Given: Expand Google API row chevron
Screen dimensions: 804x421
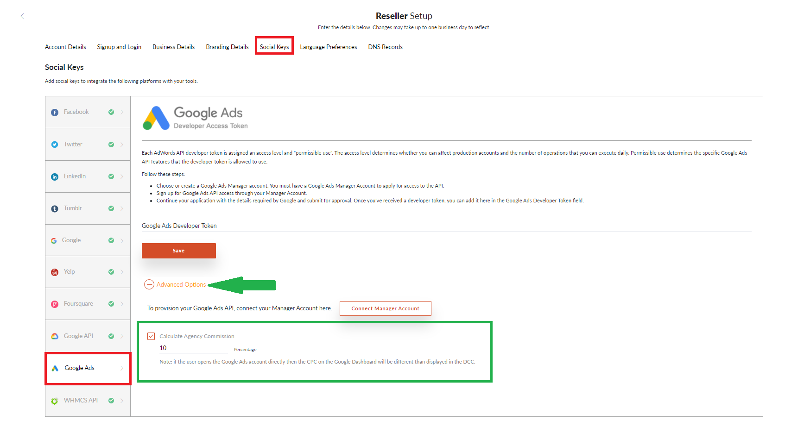Looking at the screenshot, I should 122,336.
